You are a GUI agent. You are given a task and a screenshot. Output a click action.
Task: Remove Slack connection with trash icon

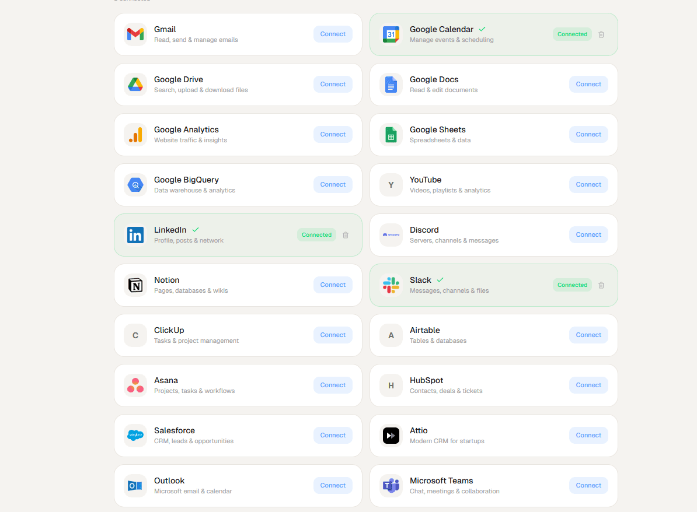tap(601, 285)
